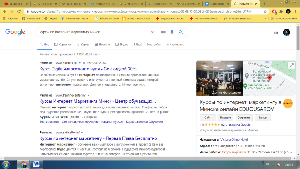Open the Первая Глава Бесплатно result
Image resolution: width=300 pixels, height=169 pixels.
coord(98,138)
